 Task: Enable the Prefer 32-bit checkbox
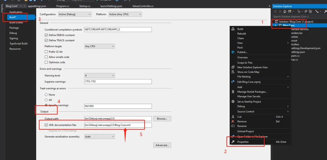point(46,52)
